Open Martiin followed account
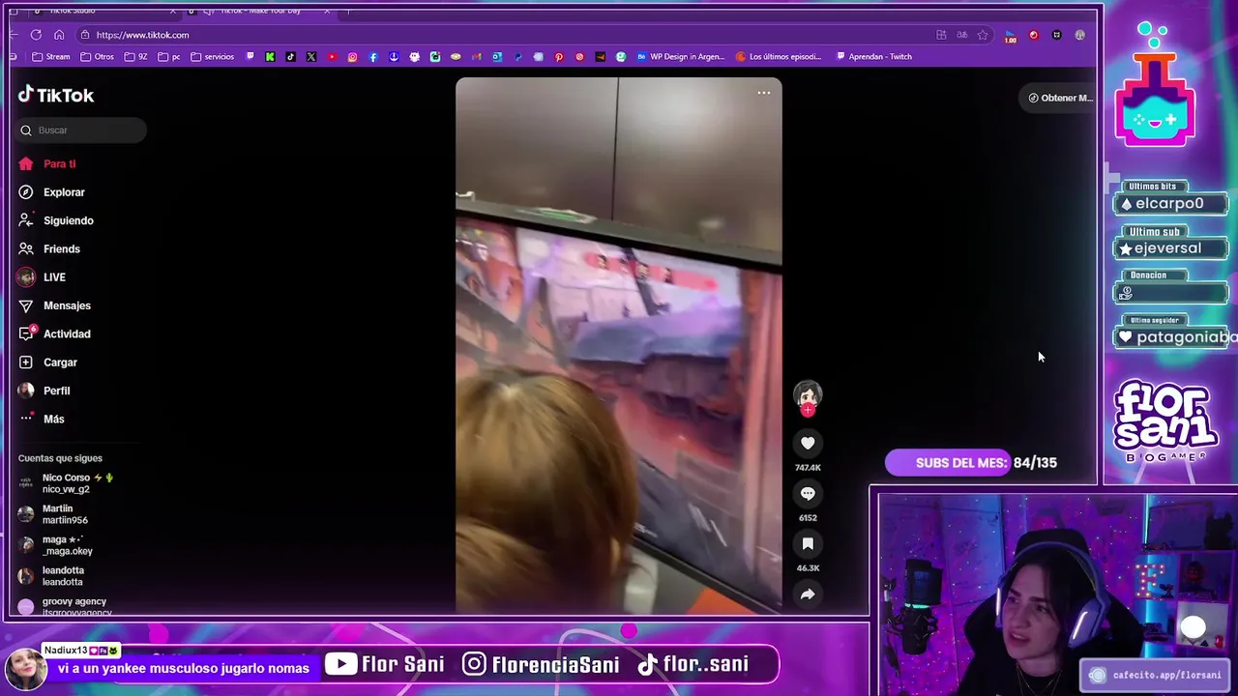This screenshot has height=696, width=1238. pos(53,514)
